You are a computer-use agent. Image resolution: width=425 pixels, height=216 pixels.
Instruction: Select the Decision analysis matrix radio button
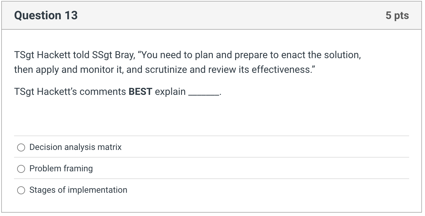pos(21,147)
